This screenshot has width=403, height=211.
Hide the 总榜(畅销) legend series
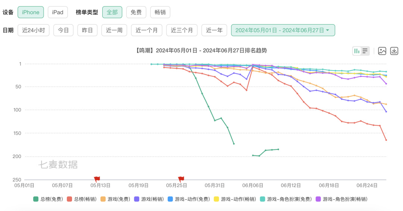click(x=82, y=199)
